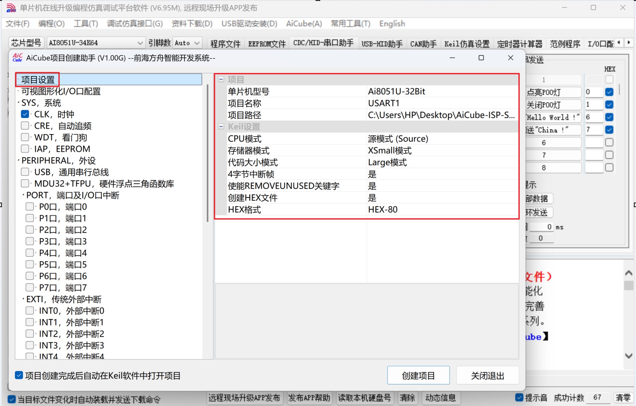Uncheck the CLK，时钟 checkbox

(x=25, y=114)
